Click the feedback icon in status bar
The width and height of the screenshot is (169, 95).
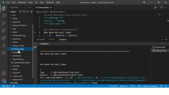(x=161, y=86)
